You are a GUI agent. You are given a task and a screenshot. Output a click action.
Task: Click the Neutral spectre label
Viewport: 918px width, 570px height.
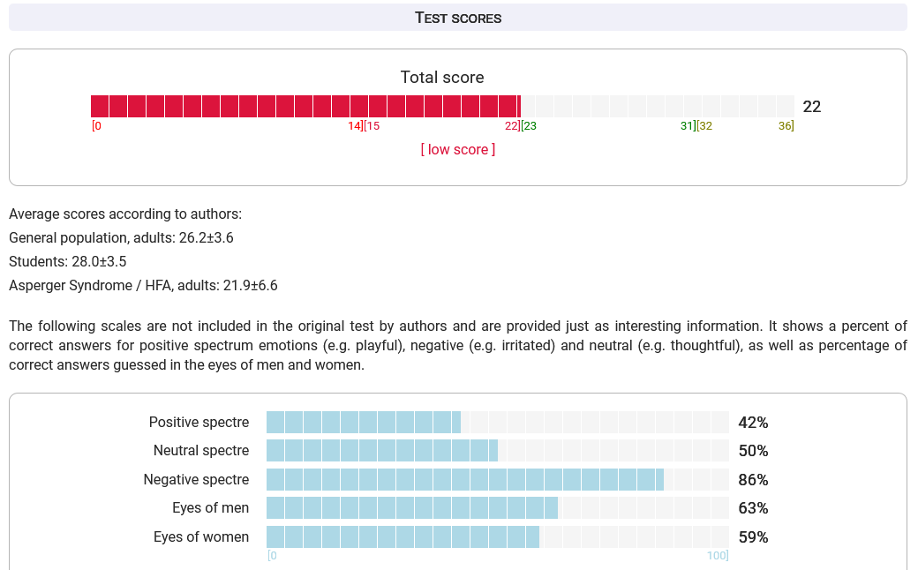click(201, 451)
